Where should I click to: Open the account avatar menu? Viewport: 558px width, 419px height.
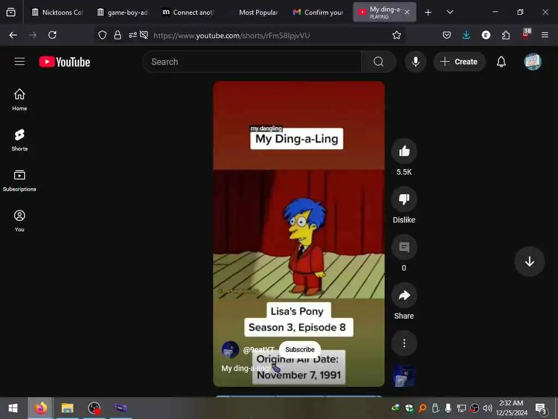pyautogui.click(x=532, y=62)
